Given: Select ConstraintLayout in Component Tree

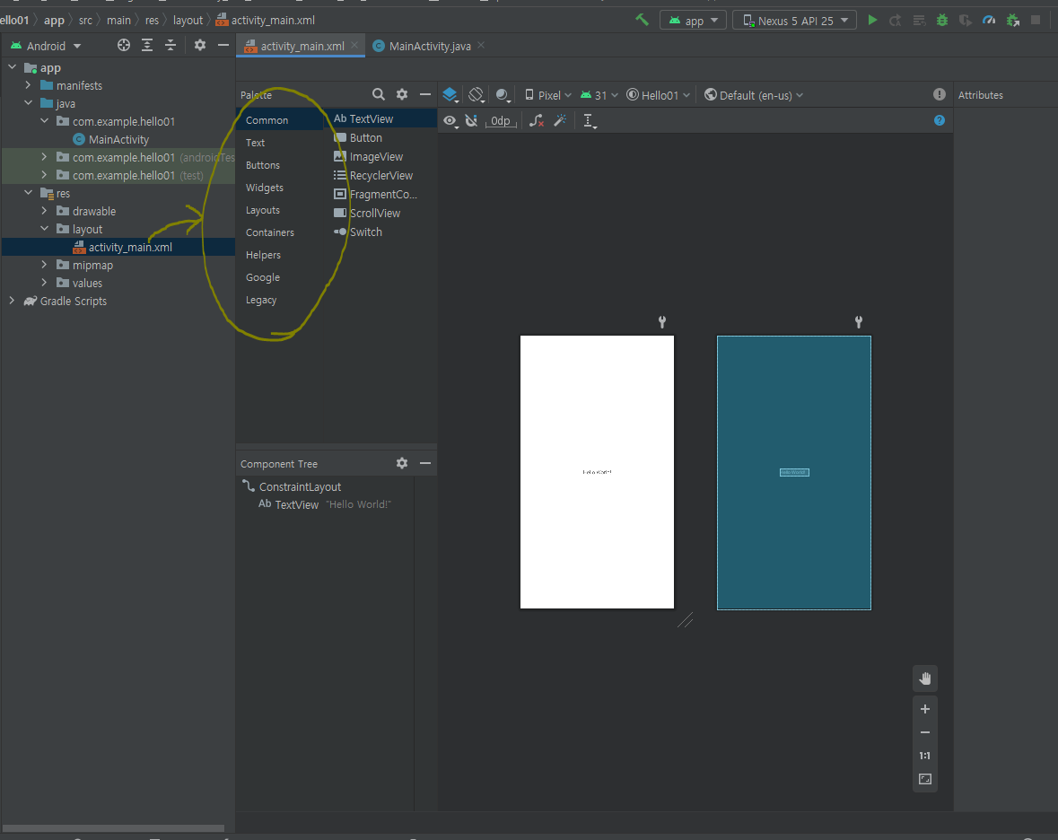Looking at the screenshot, I should (300, 486).
